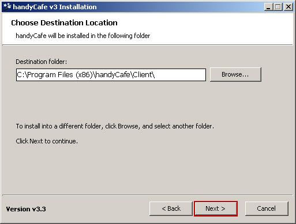Click the 'will be installed in the following folder' subtitle

(99, 36)
